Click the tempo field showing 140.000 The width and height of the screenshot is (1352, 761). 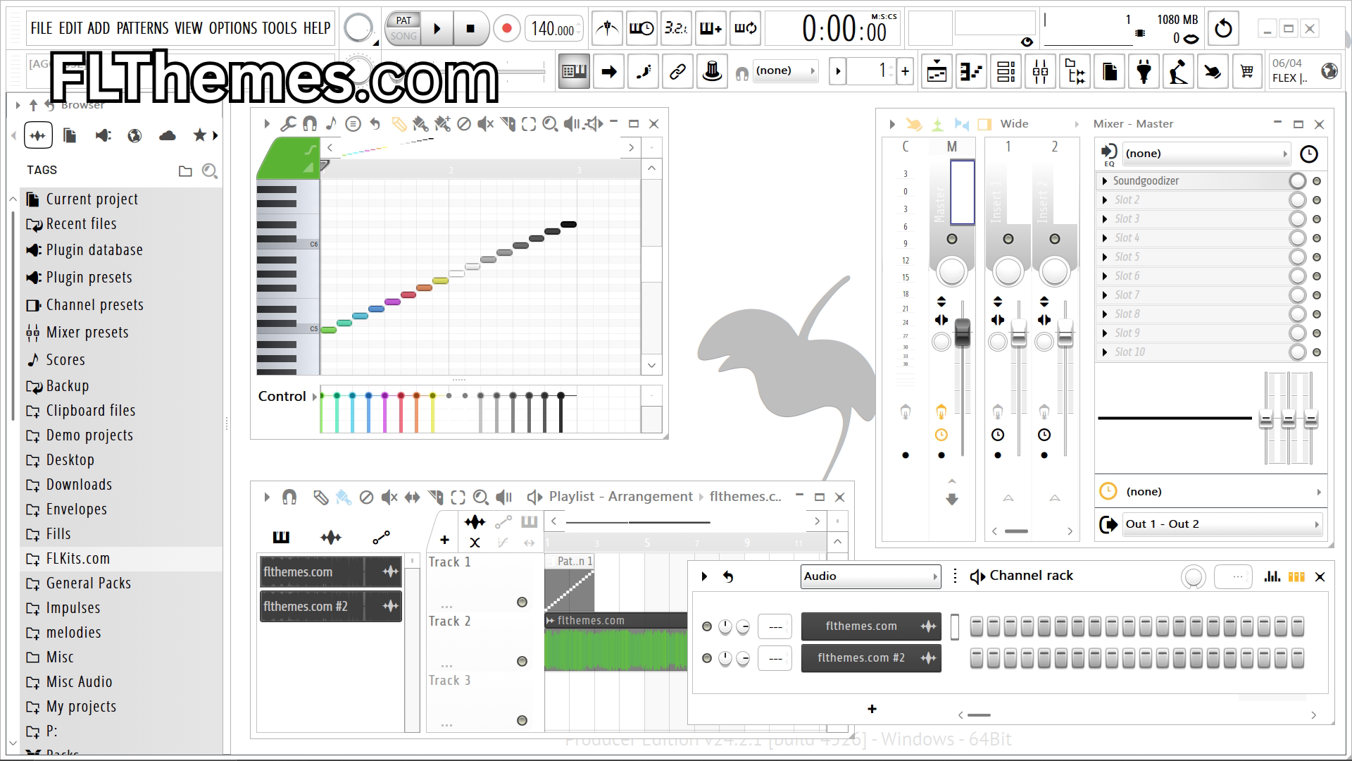pos(553,29)
